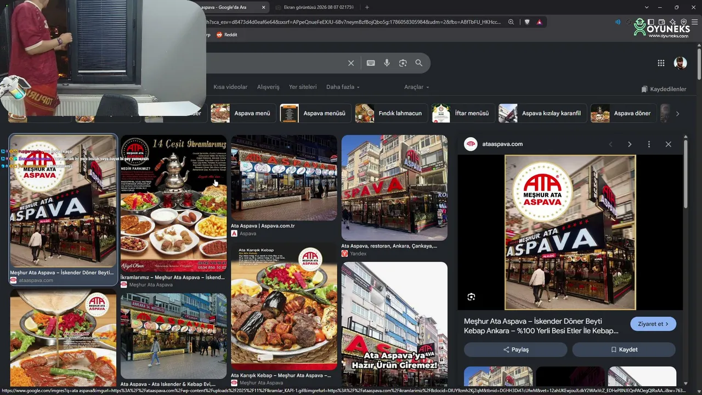Search inside the preview image with Lens
Screen dimensions: 702x395
[471, 297]
